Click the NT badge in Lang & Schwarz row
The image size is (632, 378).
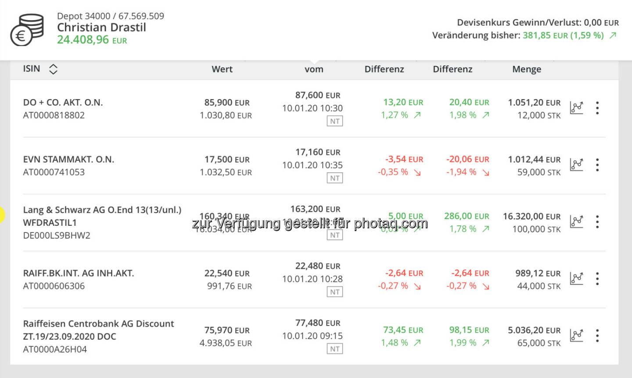click(x=335, y=235)
